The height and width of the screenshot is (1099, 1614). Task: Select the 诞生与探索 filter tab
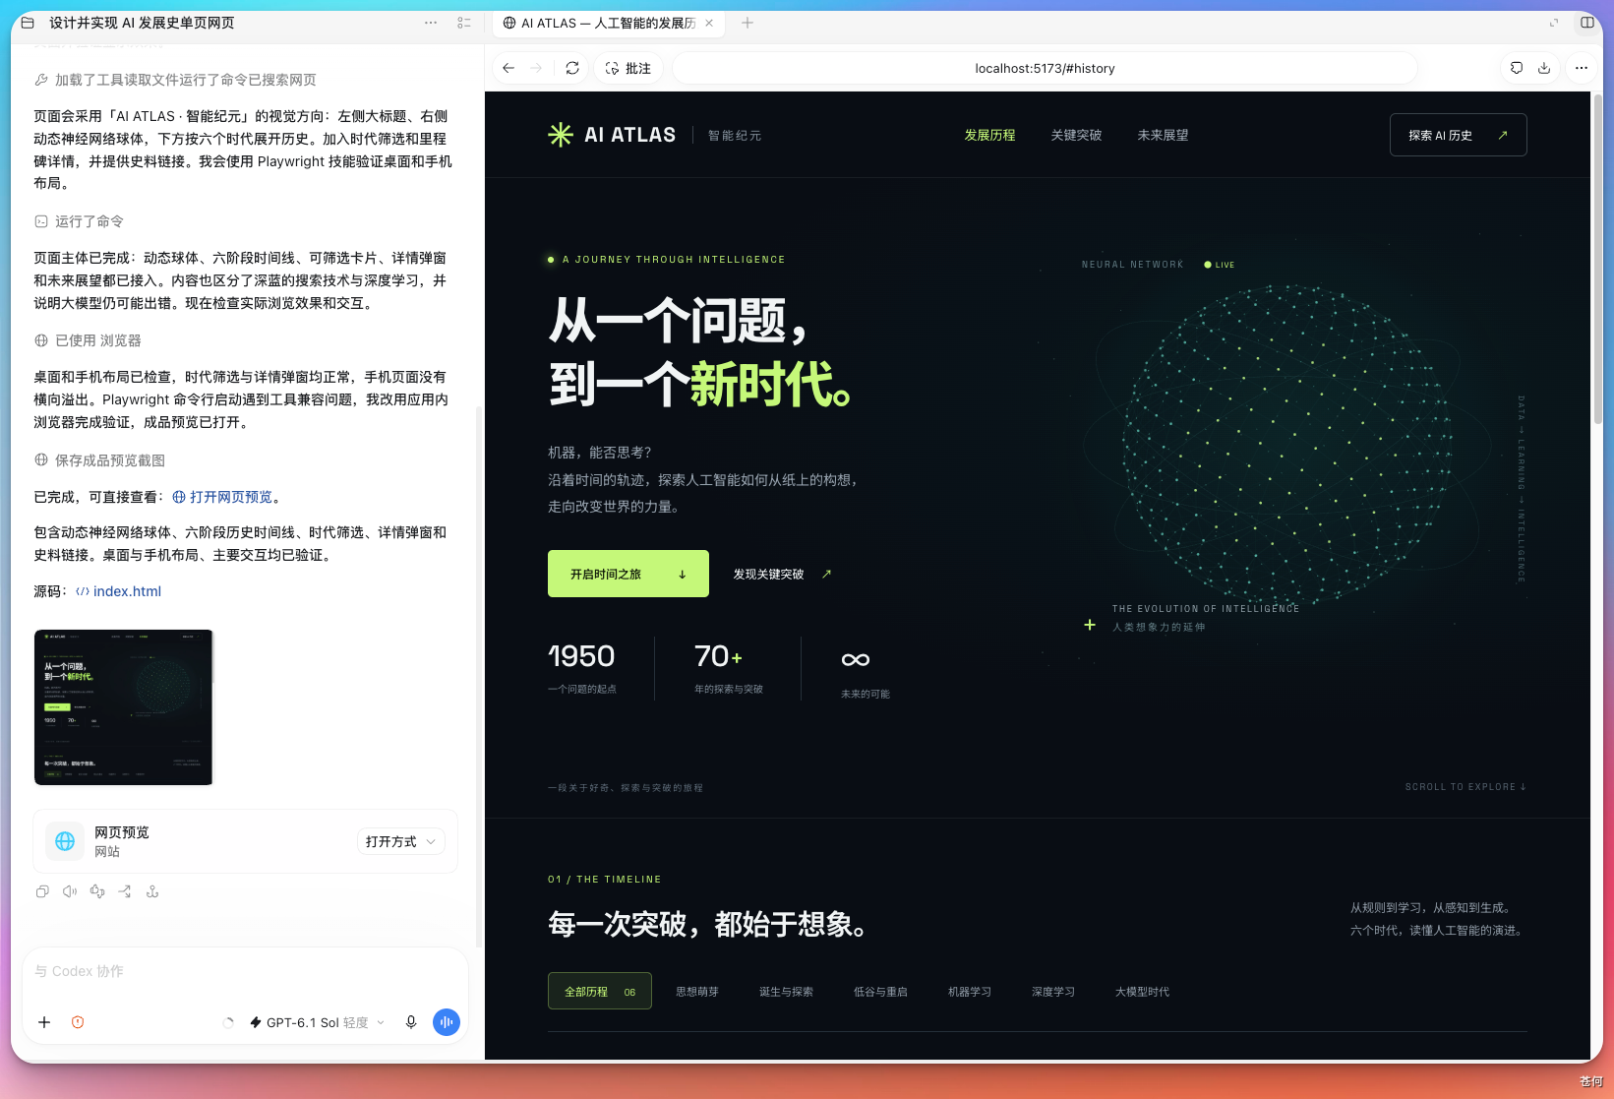pyautogui.click(x=786, y=992)
